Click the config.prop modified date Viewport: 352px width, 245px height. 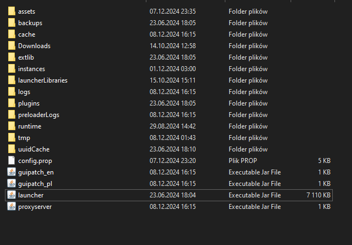[x=173, y=161]
